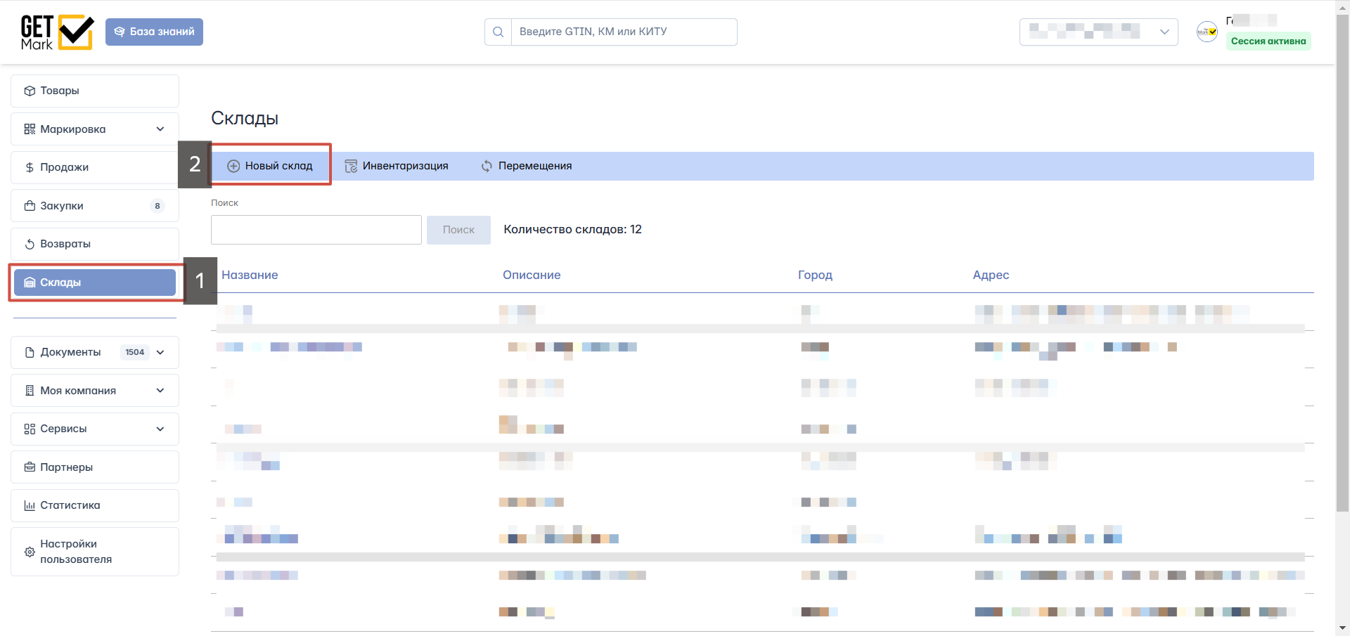Create a Новый склад
This screenshot has width=1350, height=636.
[x=271, y=166]
